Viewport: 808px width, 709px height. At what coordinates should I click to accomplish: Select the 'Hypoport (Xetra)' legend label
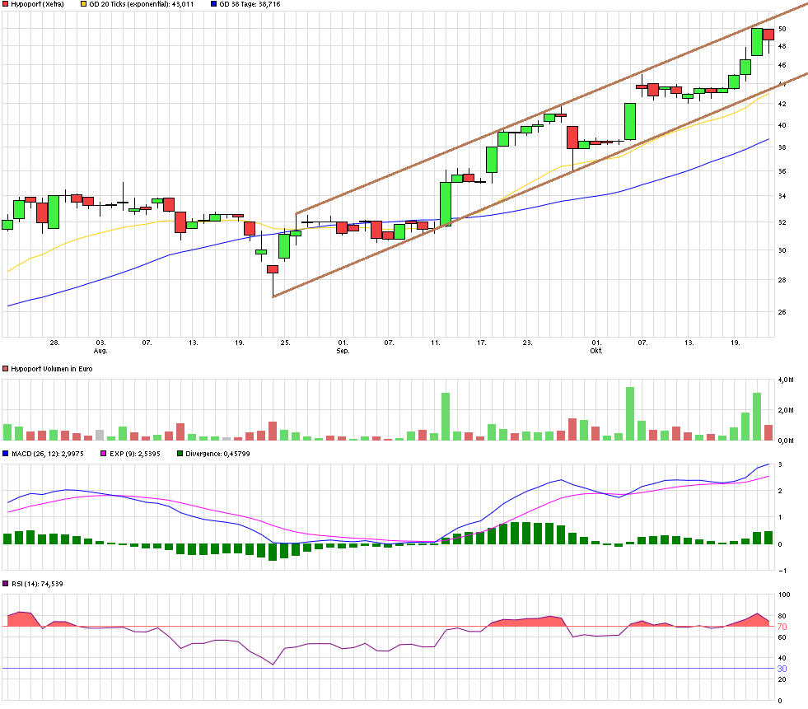pyautogui.click(x=38, y=4)
